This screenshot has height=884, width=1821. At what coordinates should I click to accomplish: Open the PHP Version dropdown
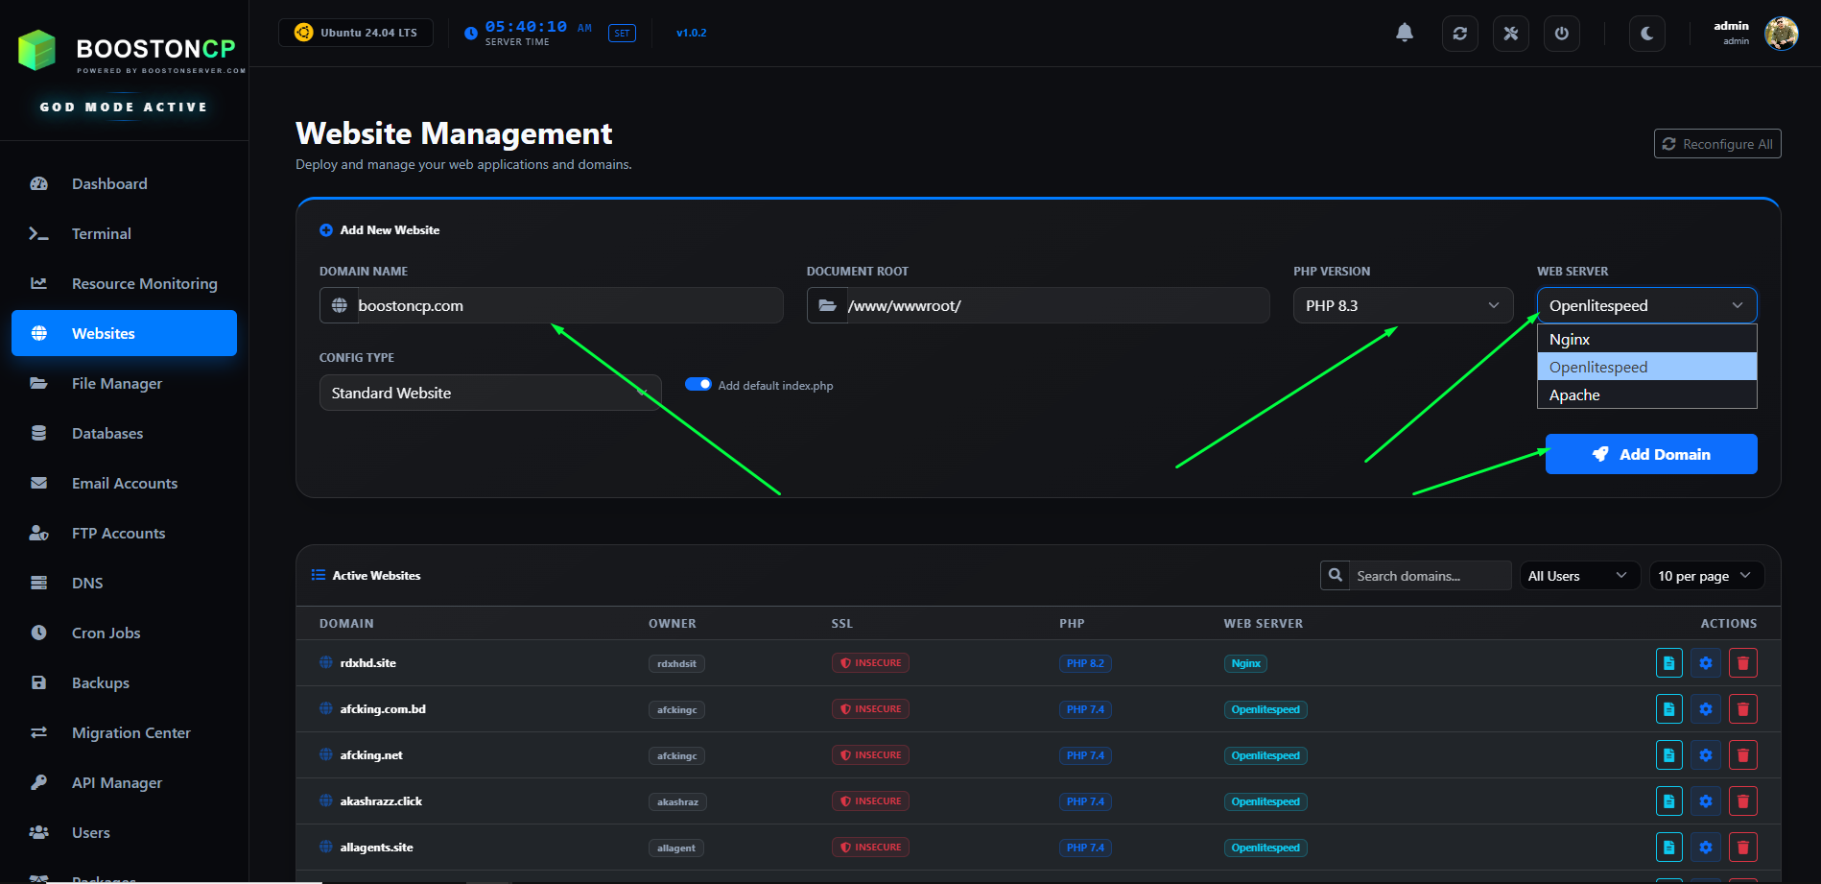[x=1402, y=305]
